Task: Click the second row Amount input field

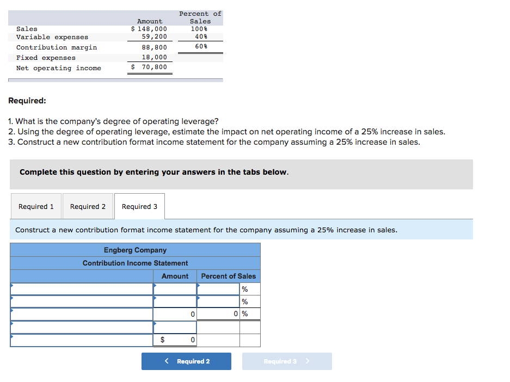Action: 175,301
